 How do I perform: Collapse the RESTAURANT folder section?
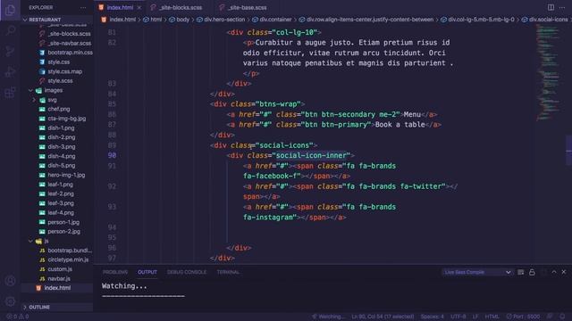click(x=57, y=20)
